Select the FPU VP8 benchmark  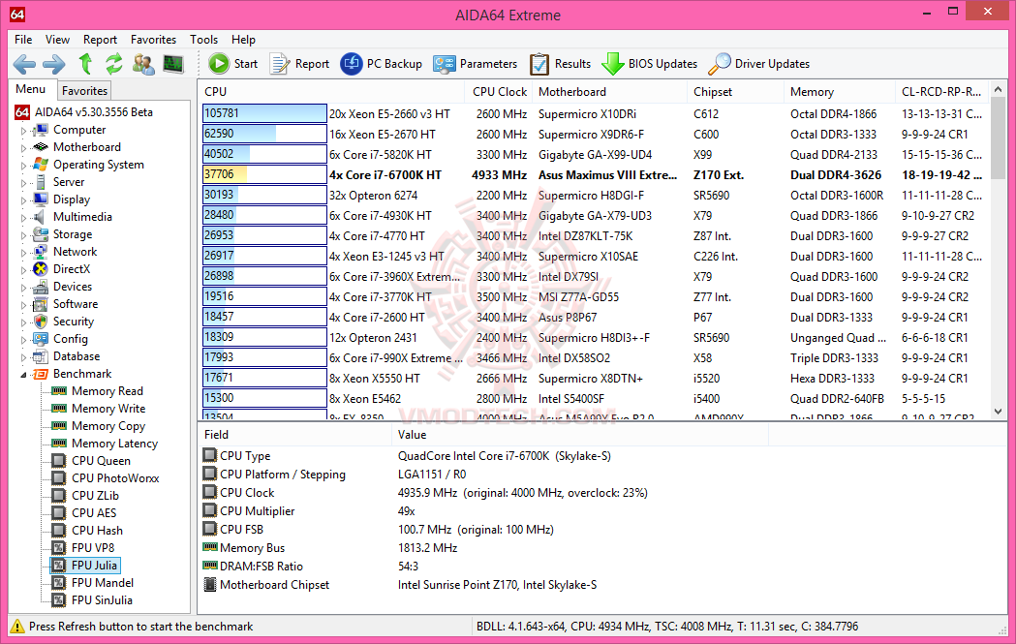(93, 548)
